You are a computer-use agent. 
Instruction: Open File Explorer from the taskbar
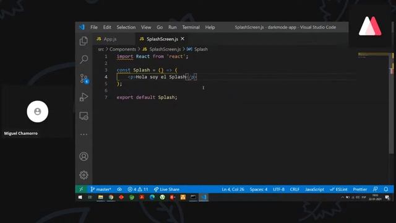pos(100,197)
